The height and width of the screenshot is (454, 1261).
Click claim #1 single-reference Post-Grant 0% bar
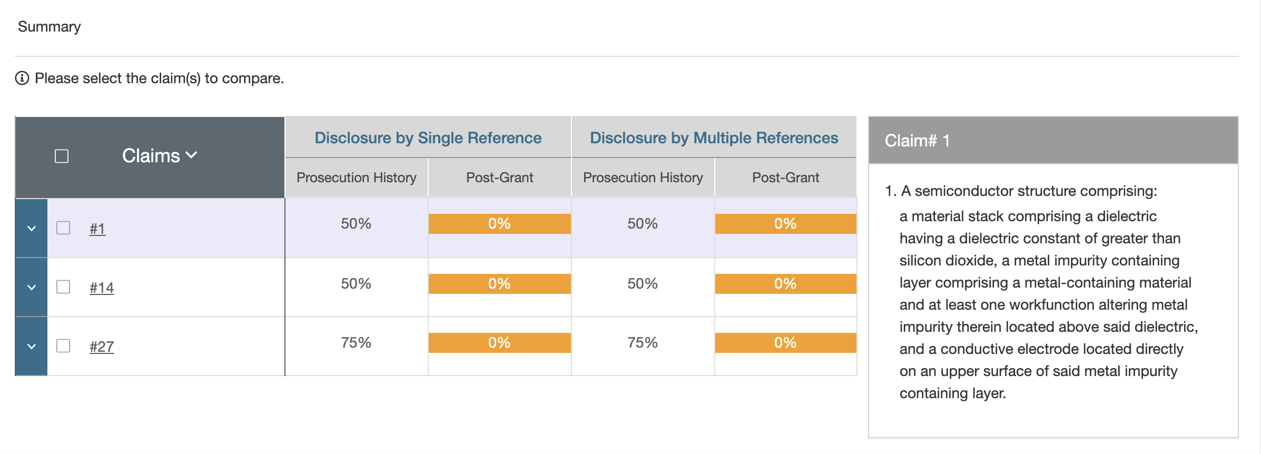pyautogui.click(x=499, y=224)
